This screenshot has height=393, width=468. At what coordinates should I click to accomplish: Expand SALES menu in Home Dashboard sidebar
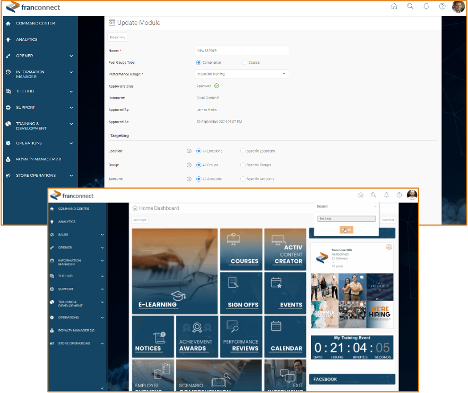pyautogui.click(x=102, y=235)
